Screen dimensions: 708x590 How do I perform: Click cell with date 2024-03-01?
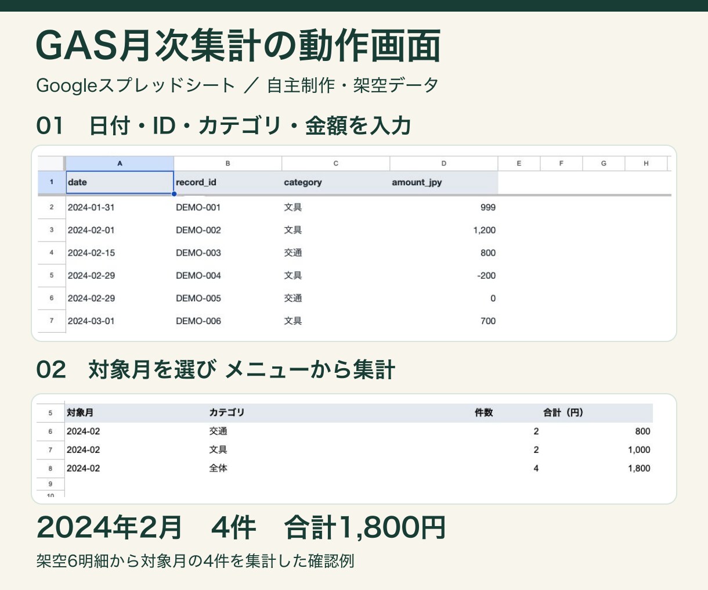tap(120, 321)
